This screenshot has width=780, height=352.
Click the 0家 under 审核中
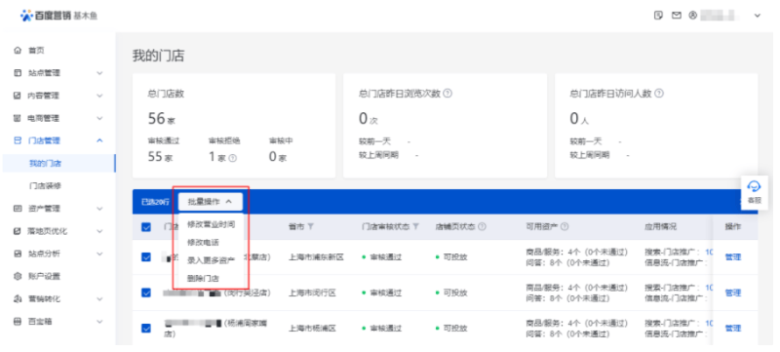pyautogui.click(x=278, y=157)
